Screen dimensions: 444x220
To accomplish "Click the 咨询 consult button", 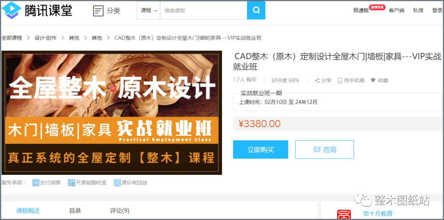I will pyautogui.click(x=324, y=149).
